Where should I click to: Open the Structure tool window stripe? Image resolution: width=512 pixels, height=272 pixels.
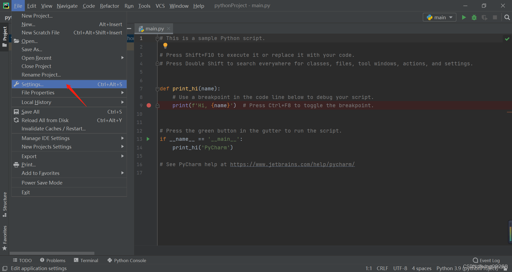(5, 204)
